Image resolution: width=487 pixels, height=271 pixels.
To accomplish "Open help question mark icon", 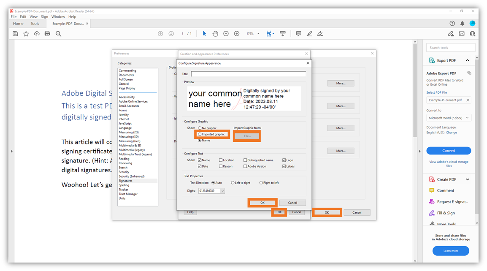I will 452,23.
